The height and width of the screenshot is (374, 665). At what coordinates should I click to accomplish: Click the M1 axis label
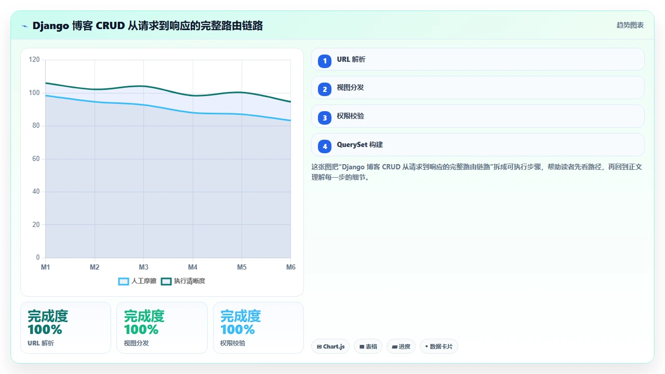pos(46,267)
